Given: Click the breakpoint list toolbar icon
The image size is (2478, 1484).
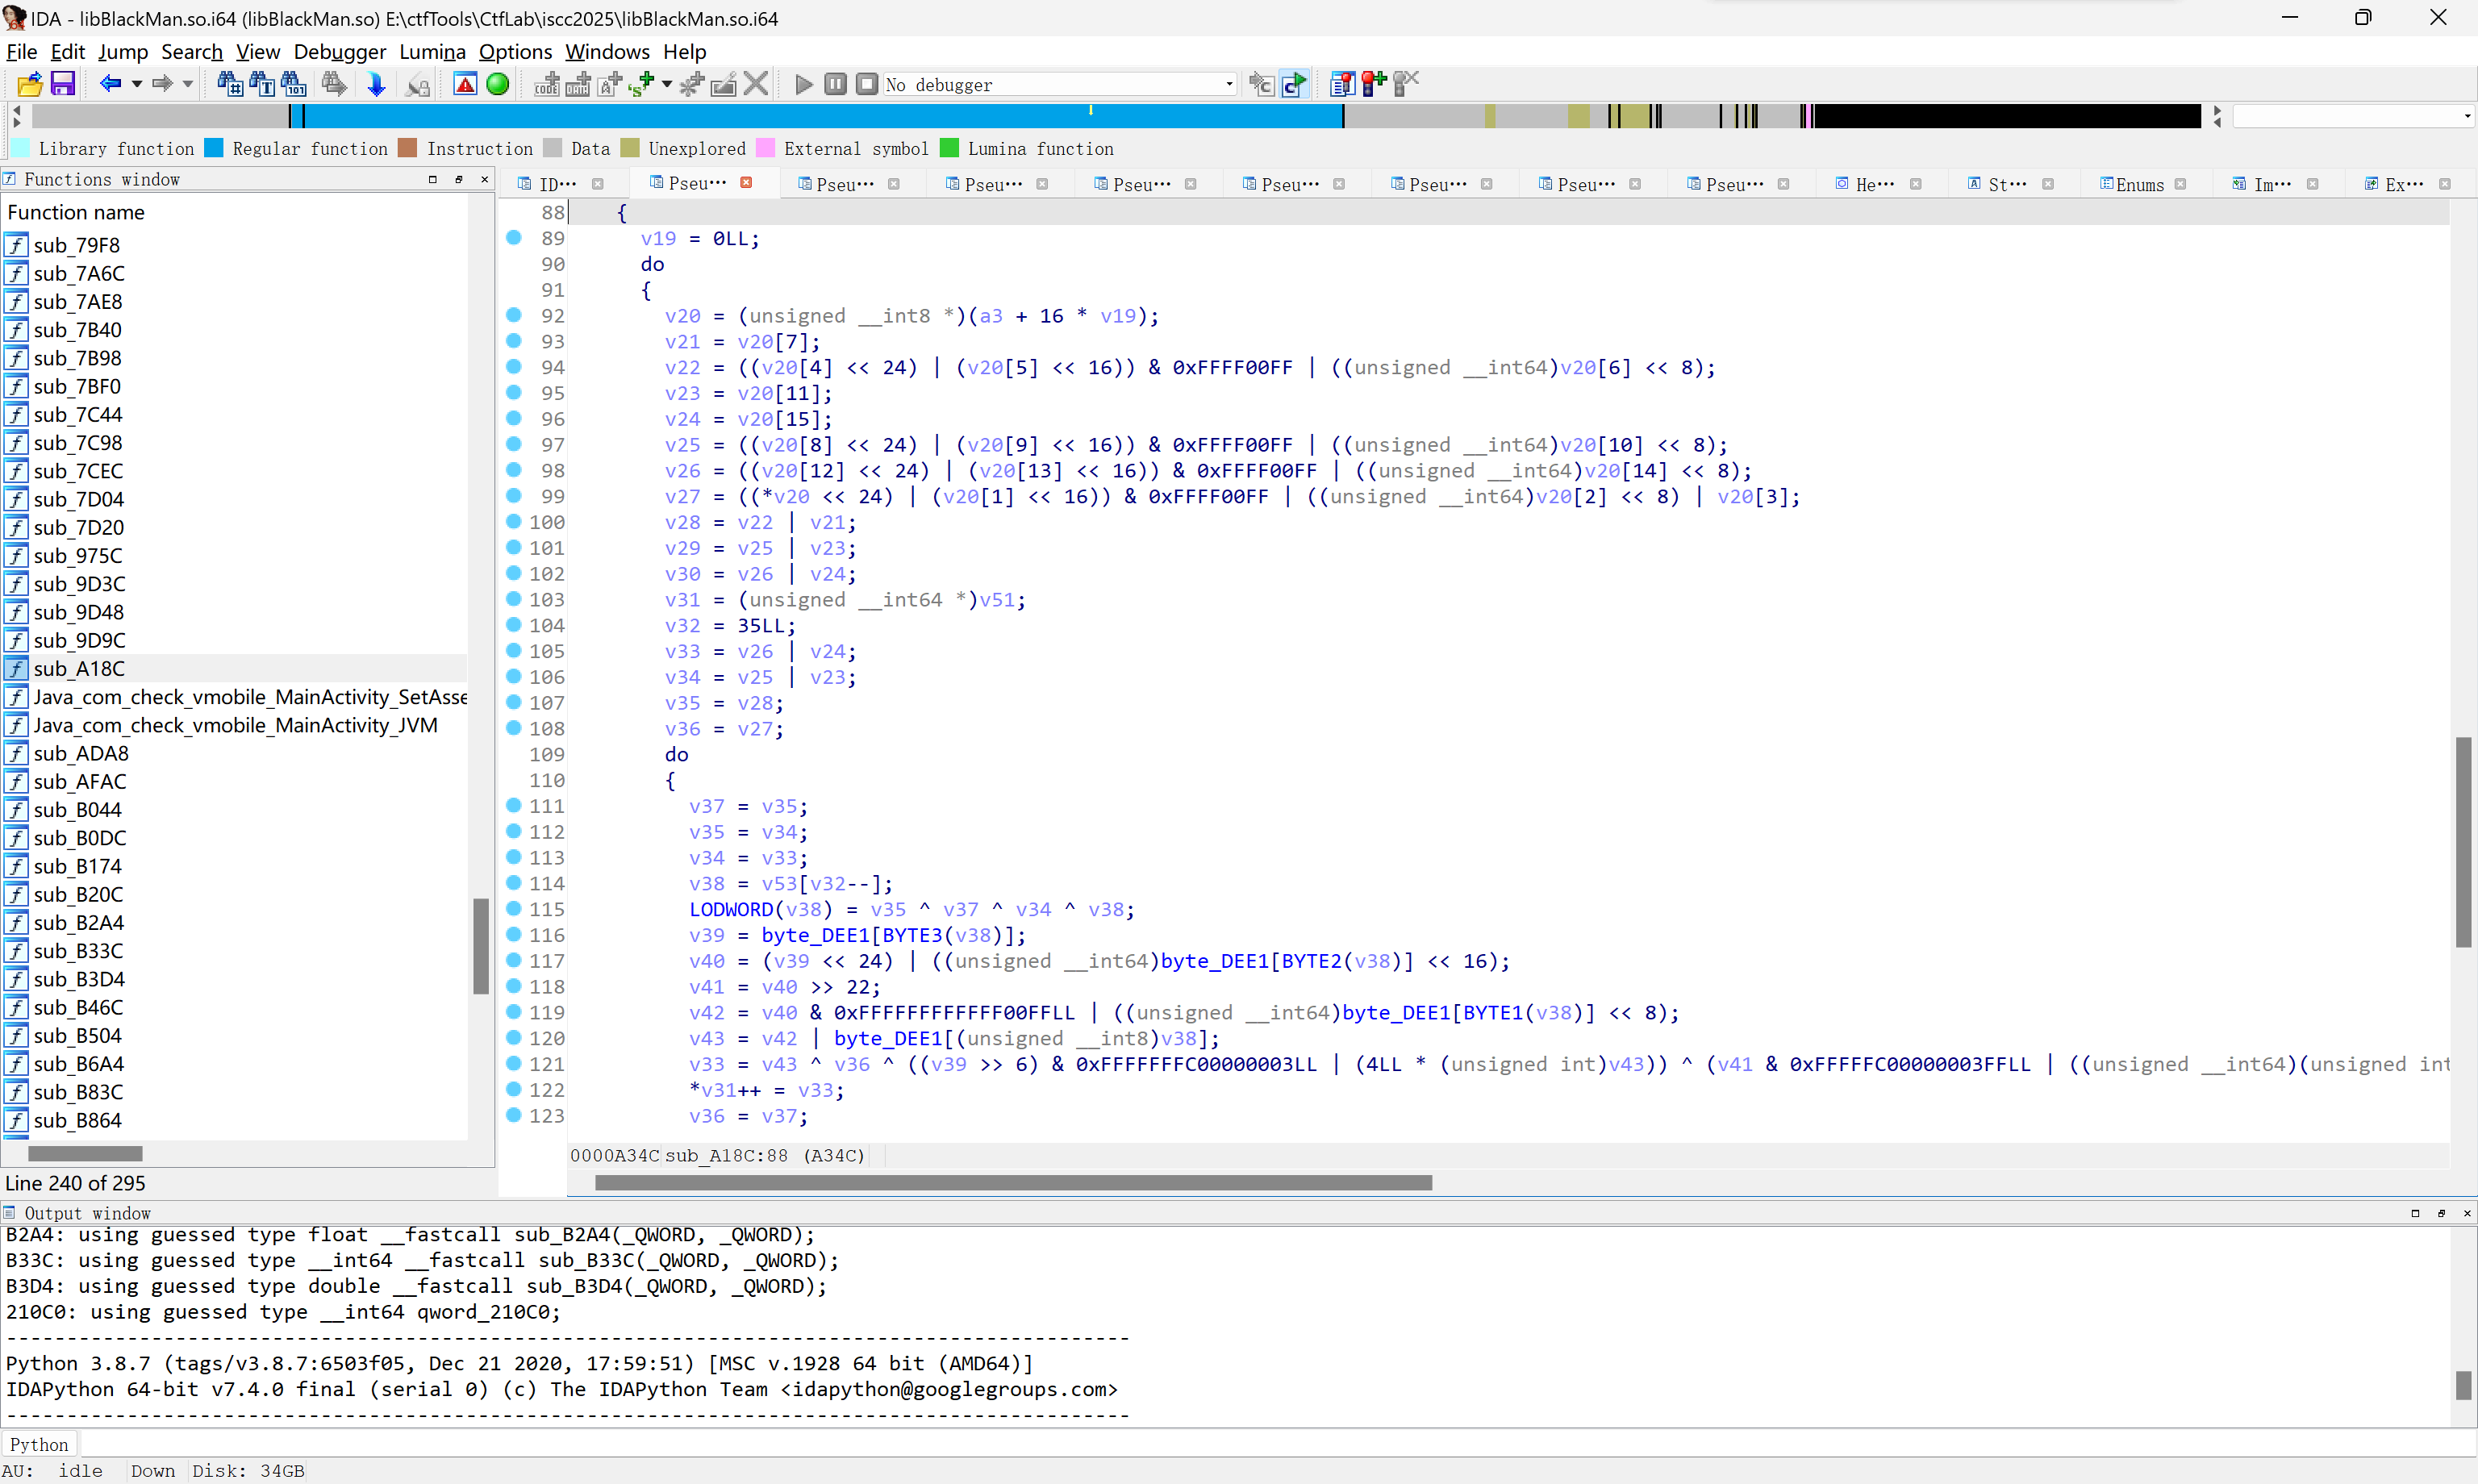Looking at the screenshot, I should tap(1342, 84).
